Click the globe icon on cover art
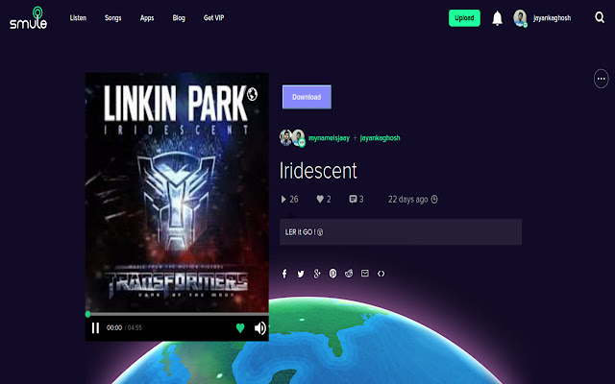This screenshot has height=384, width=615. click(x=252, y=94)
